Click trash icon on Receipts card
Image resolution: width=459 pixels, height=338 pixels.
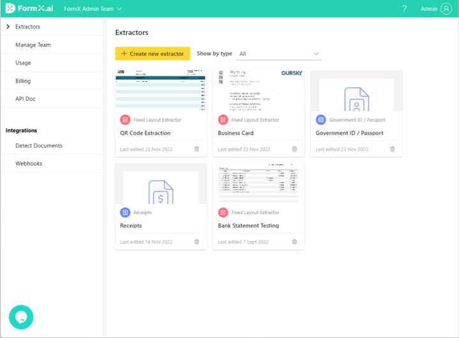pos(196,242)
